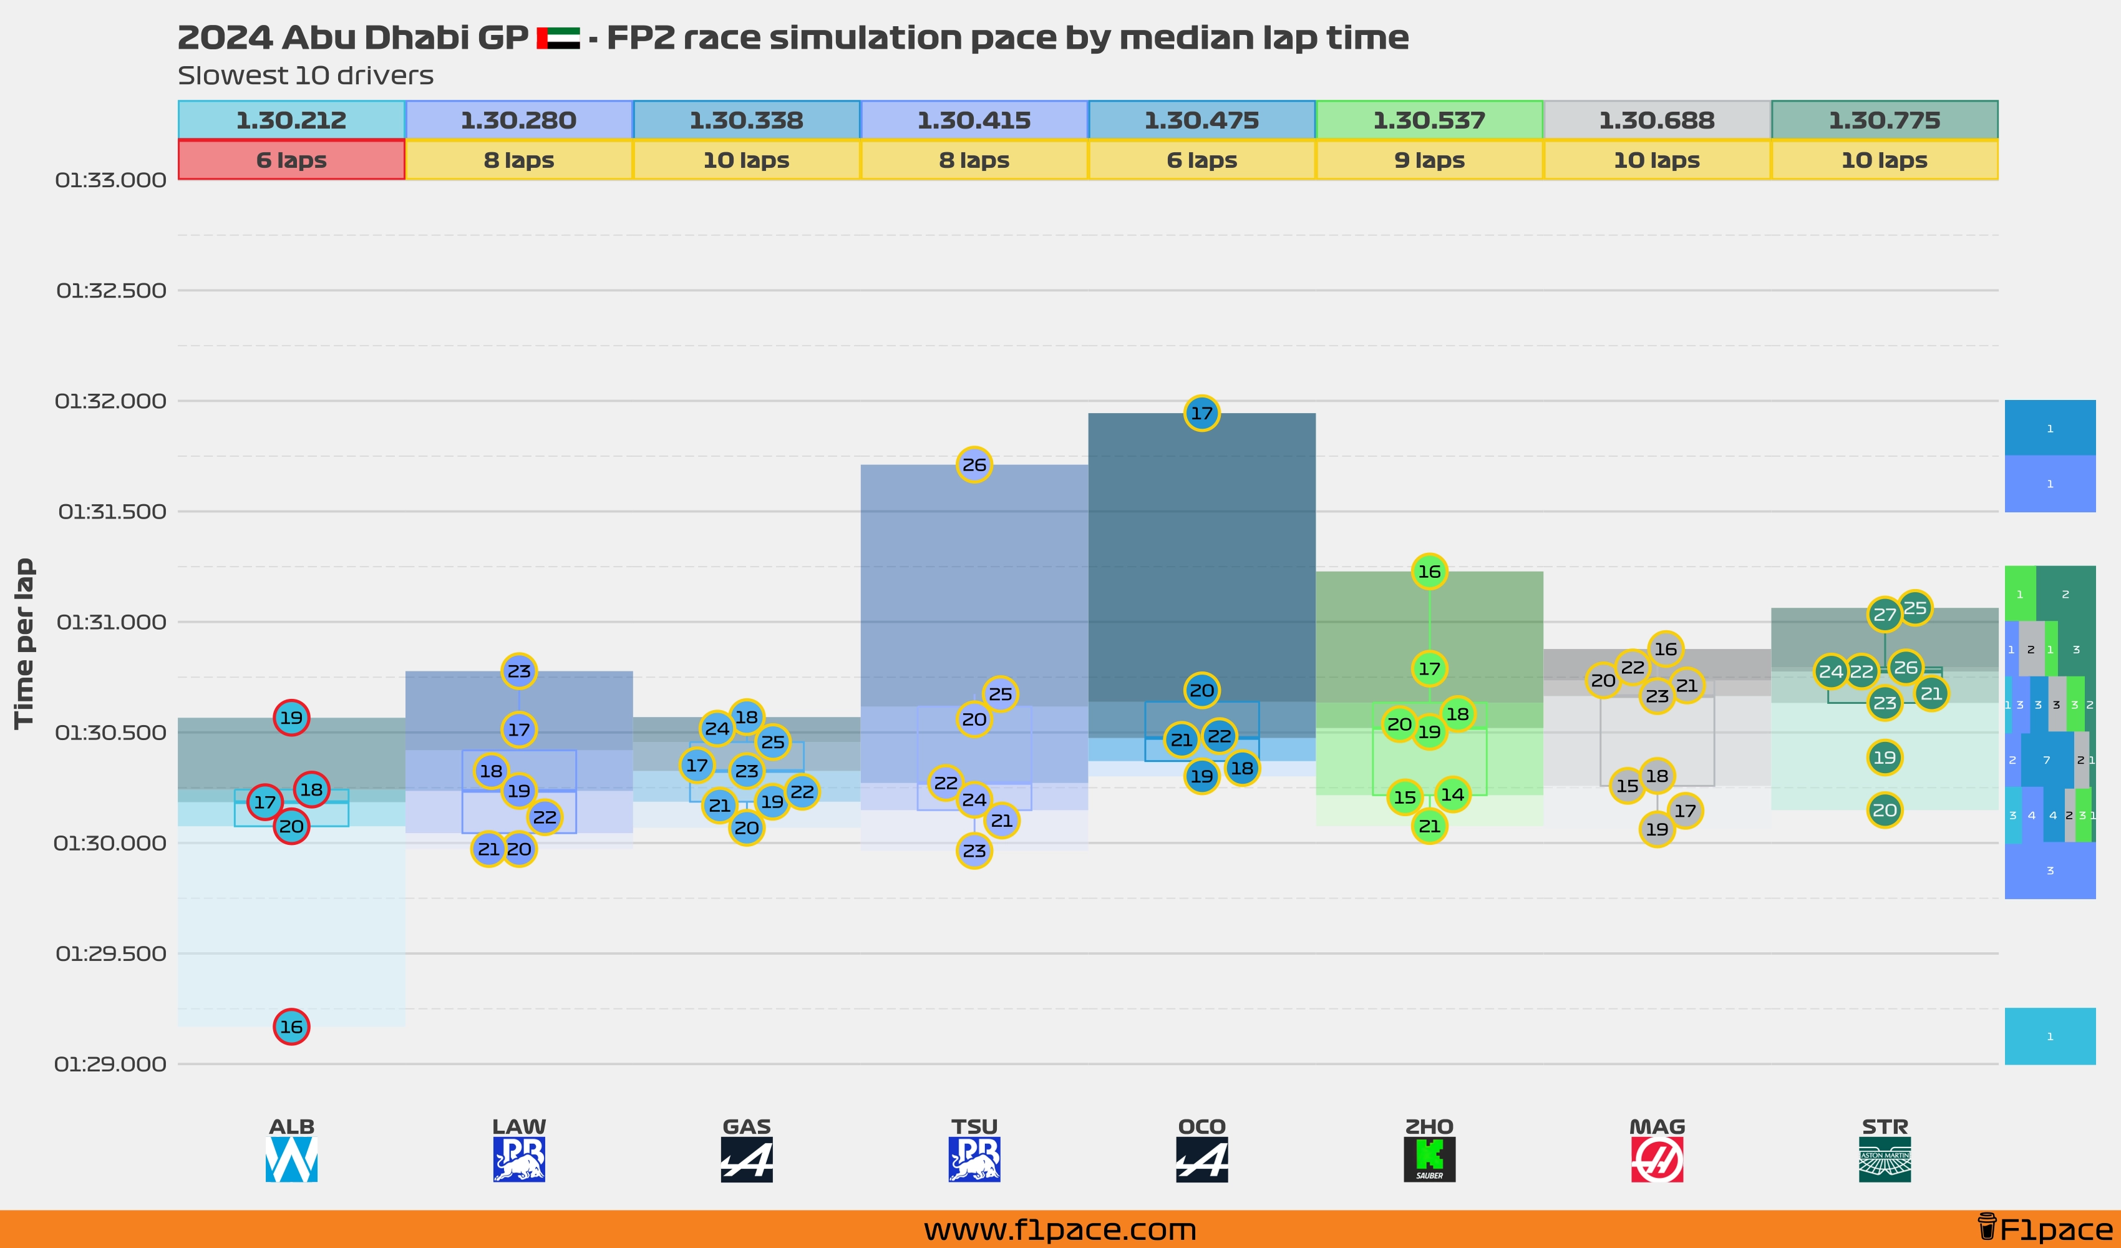Click the MAG driver label
Image resolution: width=2121 pixels, height=1248 pixels.
click(x=1657, y=1126)
